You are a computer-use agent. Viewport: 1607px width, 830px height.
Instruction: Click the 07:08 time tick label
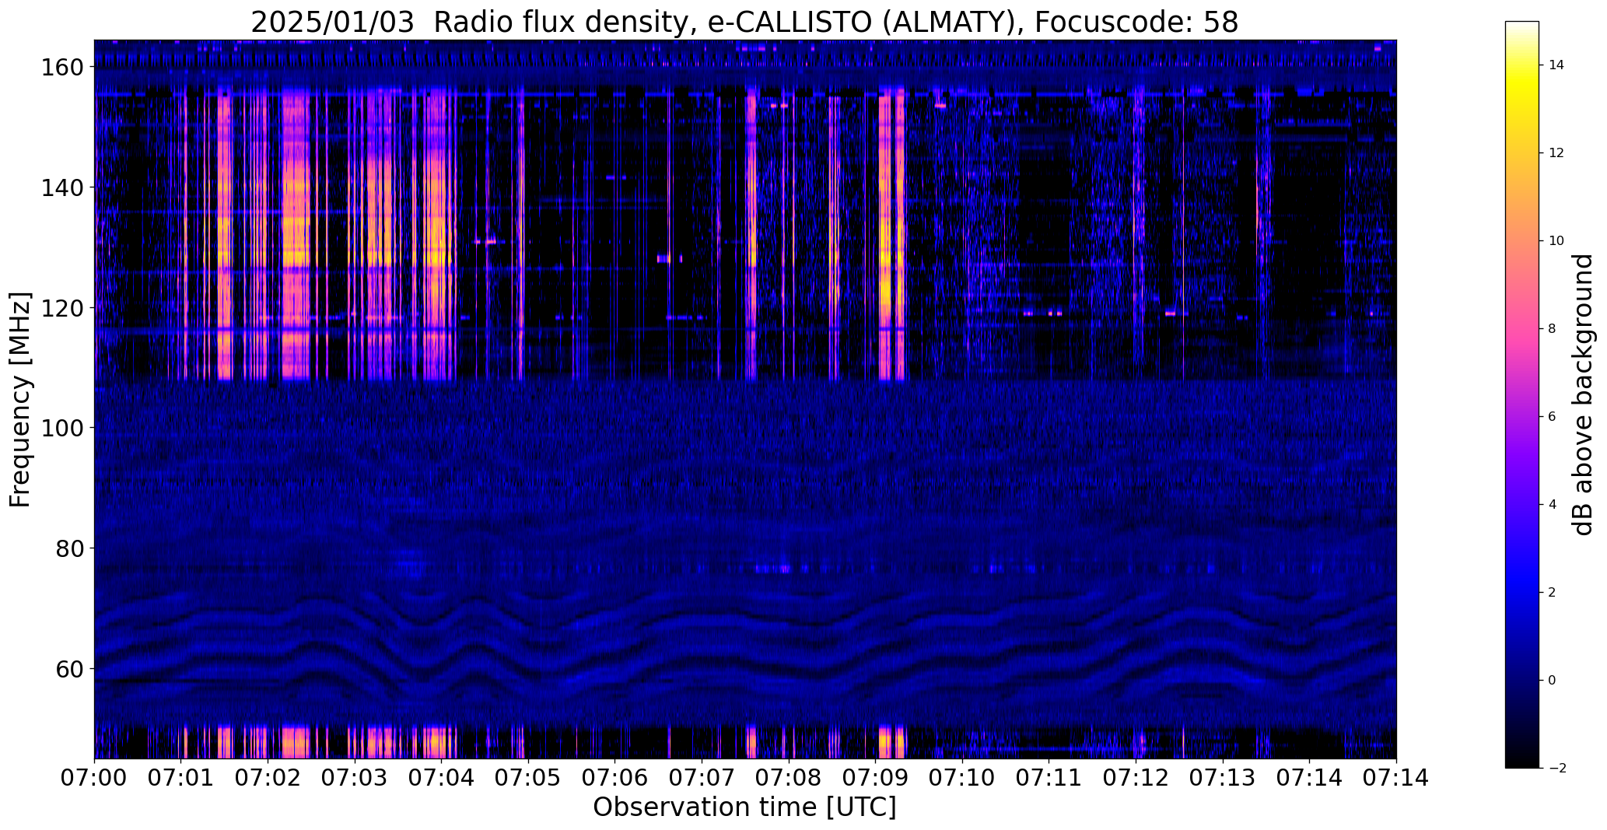[789, 779]
